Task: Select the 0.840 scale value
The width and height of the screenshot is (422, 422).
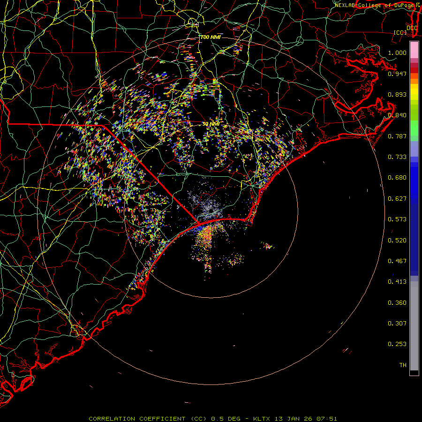Action: click(397, 115)
